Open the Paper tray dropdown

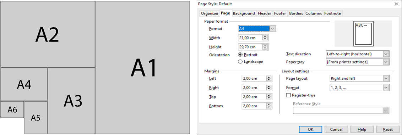coord(357,62)
